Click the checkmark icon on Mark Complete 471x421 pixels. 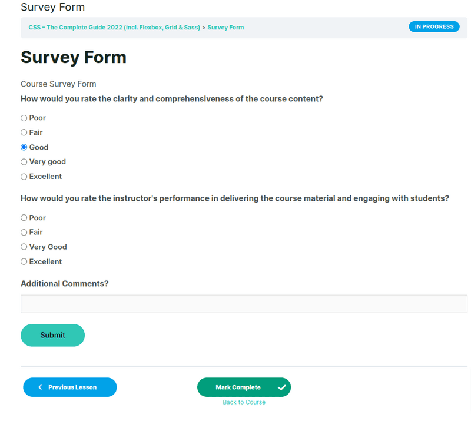pyautogui.click(x=281, y=387)
